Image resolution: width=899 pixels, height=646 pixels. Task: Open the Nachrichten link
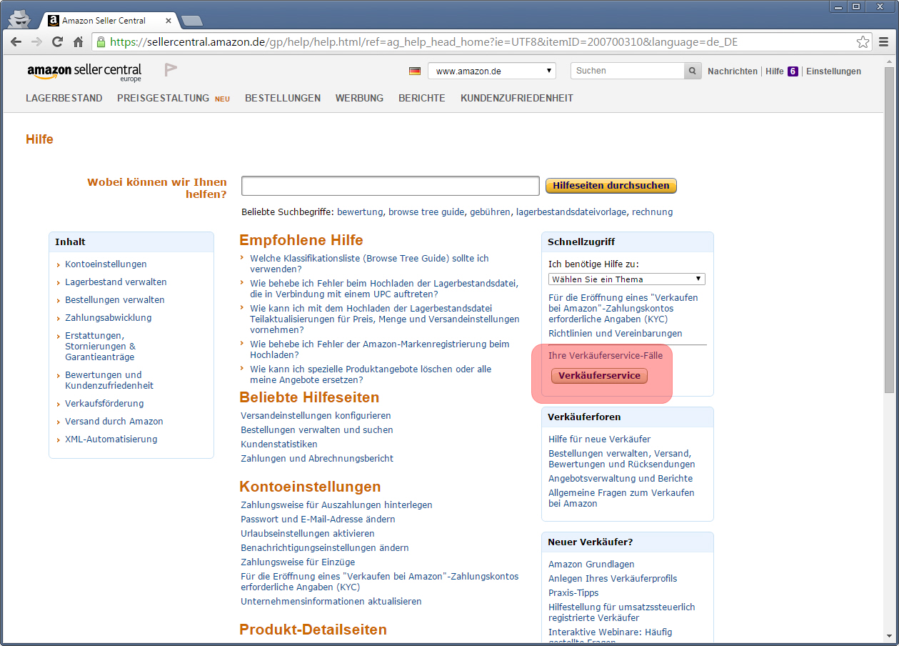point(733,71)
